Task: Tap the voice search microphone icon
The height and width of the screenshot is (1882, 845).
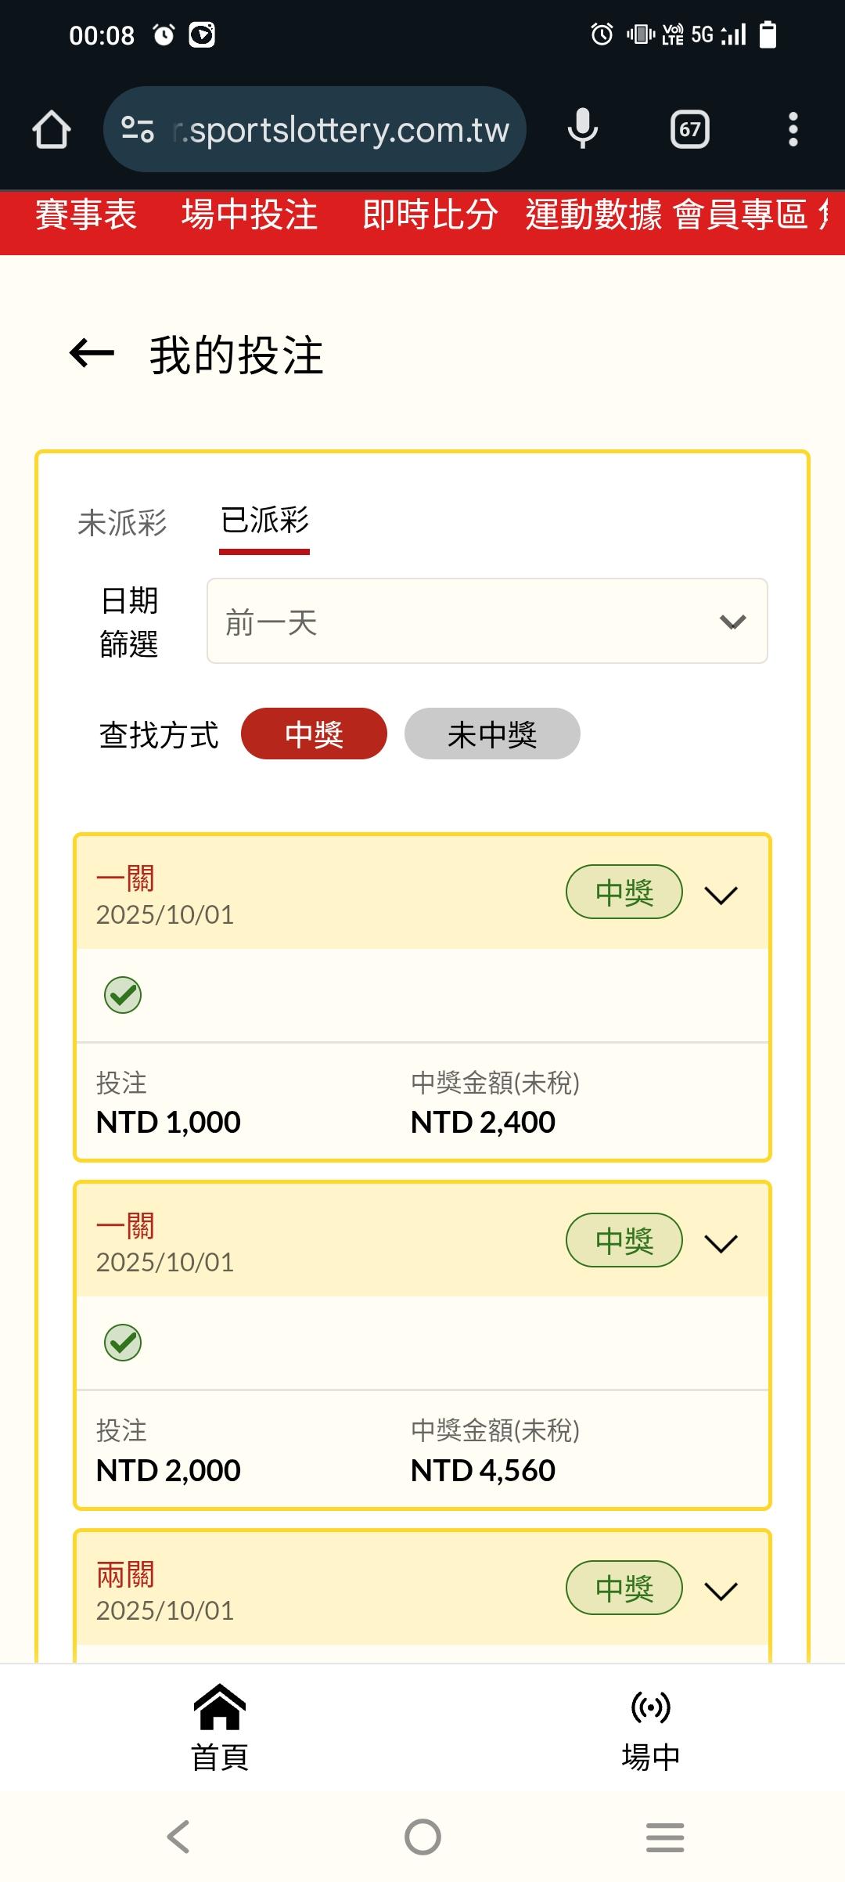Action: pos(582,129)
